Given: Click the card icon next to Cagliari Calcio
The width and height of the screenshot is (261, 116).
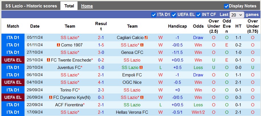Looking at the screenshot, I should [x=146, y=38].
